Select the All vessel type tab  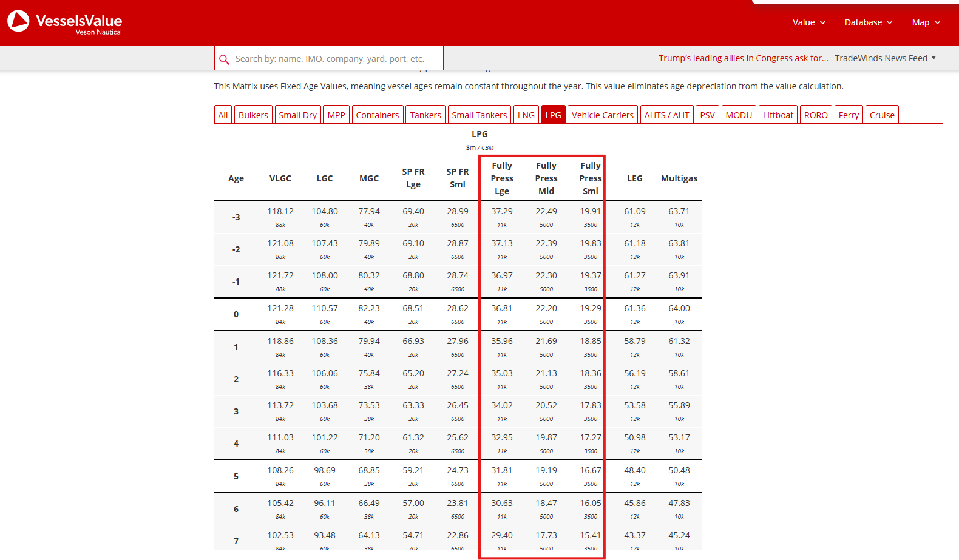223,115
